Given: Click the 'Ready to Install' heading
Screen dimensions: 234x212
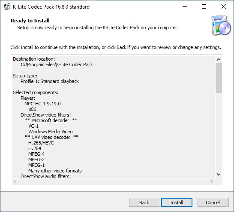Looking at the screenshot, I should [30, 21].
